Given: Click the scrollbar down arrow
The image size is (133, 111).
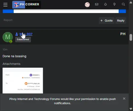Looking at the screenshot, I should pyautogui.click(x=131, y=109).
